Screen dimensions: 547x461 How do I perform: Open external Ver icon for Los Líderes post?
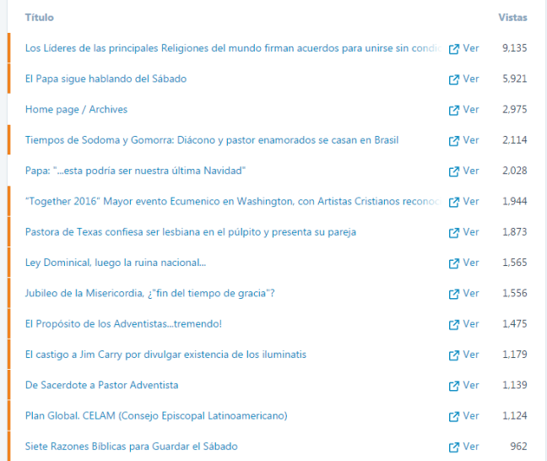tap(454, 49)
